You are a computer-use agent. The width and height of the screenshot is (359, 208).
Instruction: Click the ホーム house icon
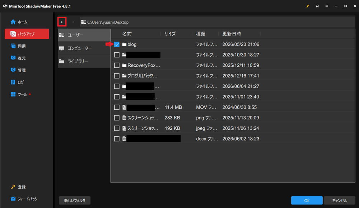pos(13,22)
